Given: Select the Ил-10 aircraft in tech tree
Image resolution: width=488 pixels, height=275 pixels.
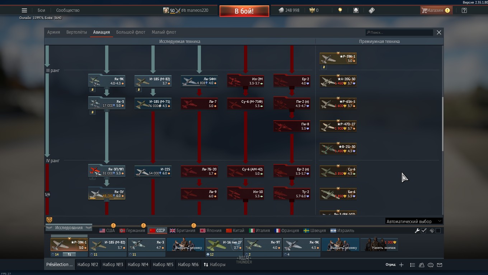Looking at the screenshot, I should point(245,194).
